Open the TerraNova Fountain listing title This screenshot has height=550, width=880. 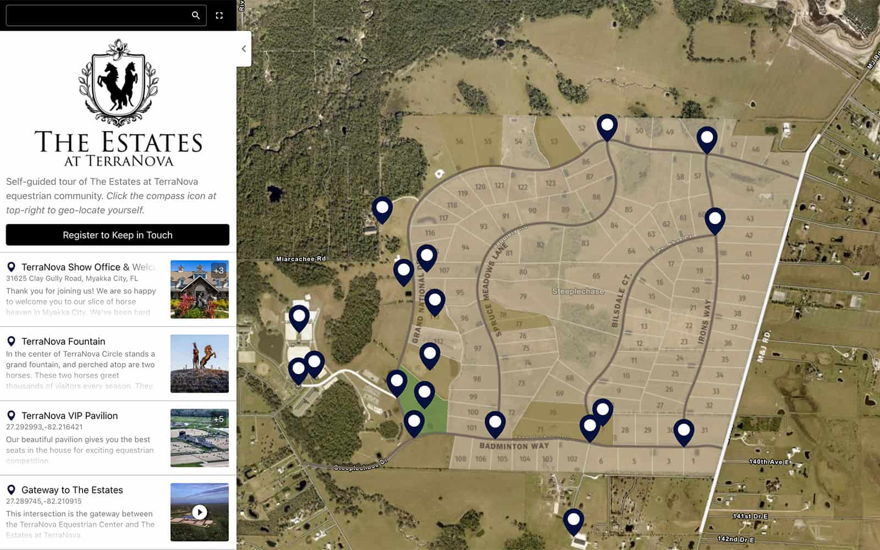(x=63, y=342)
